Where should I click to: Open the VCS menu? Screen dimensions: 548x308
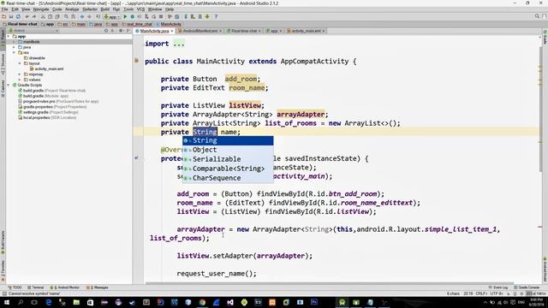pos(140,9)
